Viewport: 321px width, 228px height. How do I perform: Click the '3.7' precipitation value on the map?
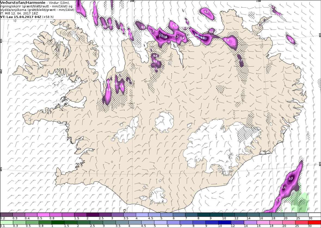[x=161, y=35]
